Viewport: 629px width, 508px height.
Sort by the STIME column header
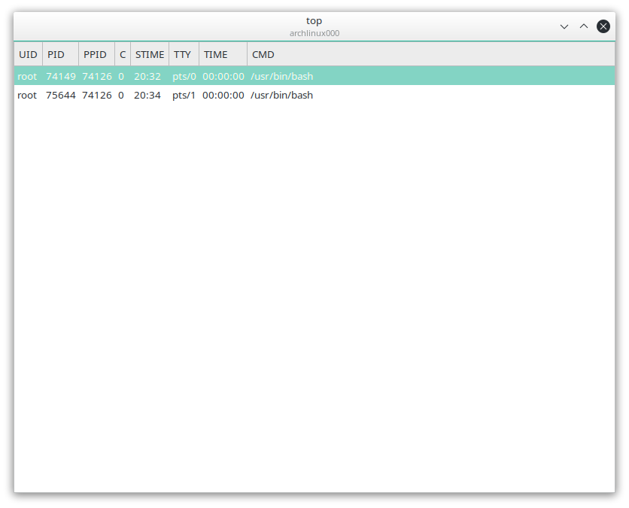[150, 54]
